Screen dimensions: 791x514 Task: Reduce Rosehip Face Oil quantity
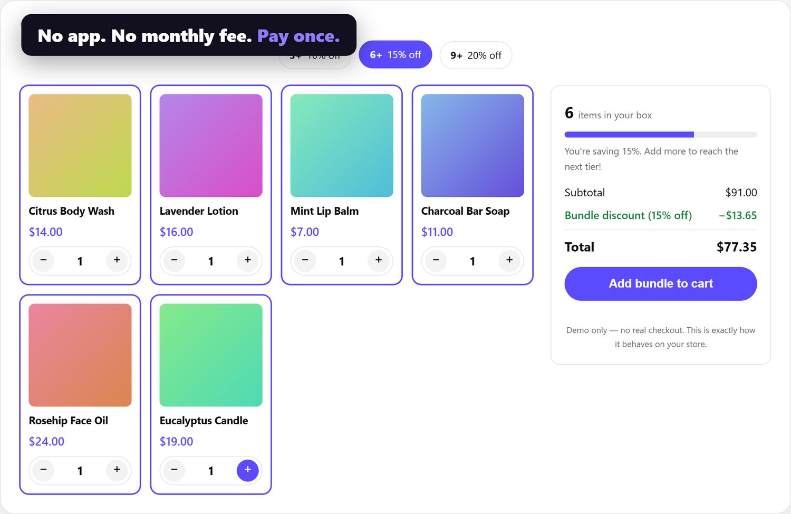click(43, 470)
